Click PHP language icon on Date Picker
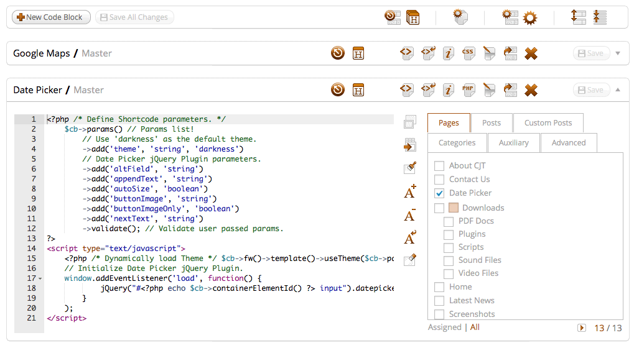 pos(468,90)
